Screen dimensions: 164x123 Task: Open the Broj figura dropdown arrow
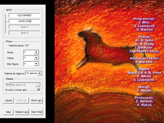(x=36, y=64)
